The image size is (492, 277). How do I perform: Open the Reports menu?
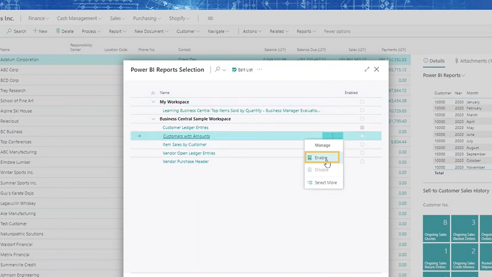306,31
